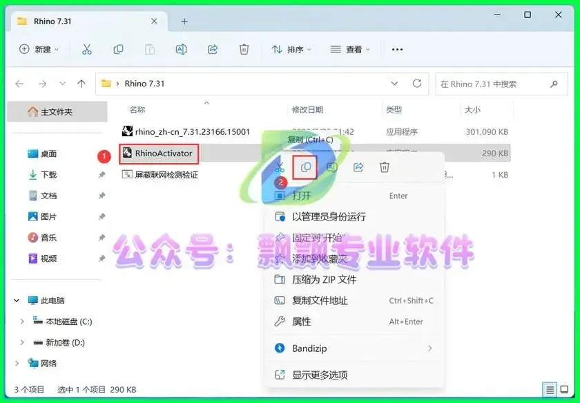Expand the 网络 tree node
The height and width of the screenshot is (403, 580).
click(17, 364)
